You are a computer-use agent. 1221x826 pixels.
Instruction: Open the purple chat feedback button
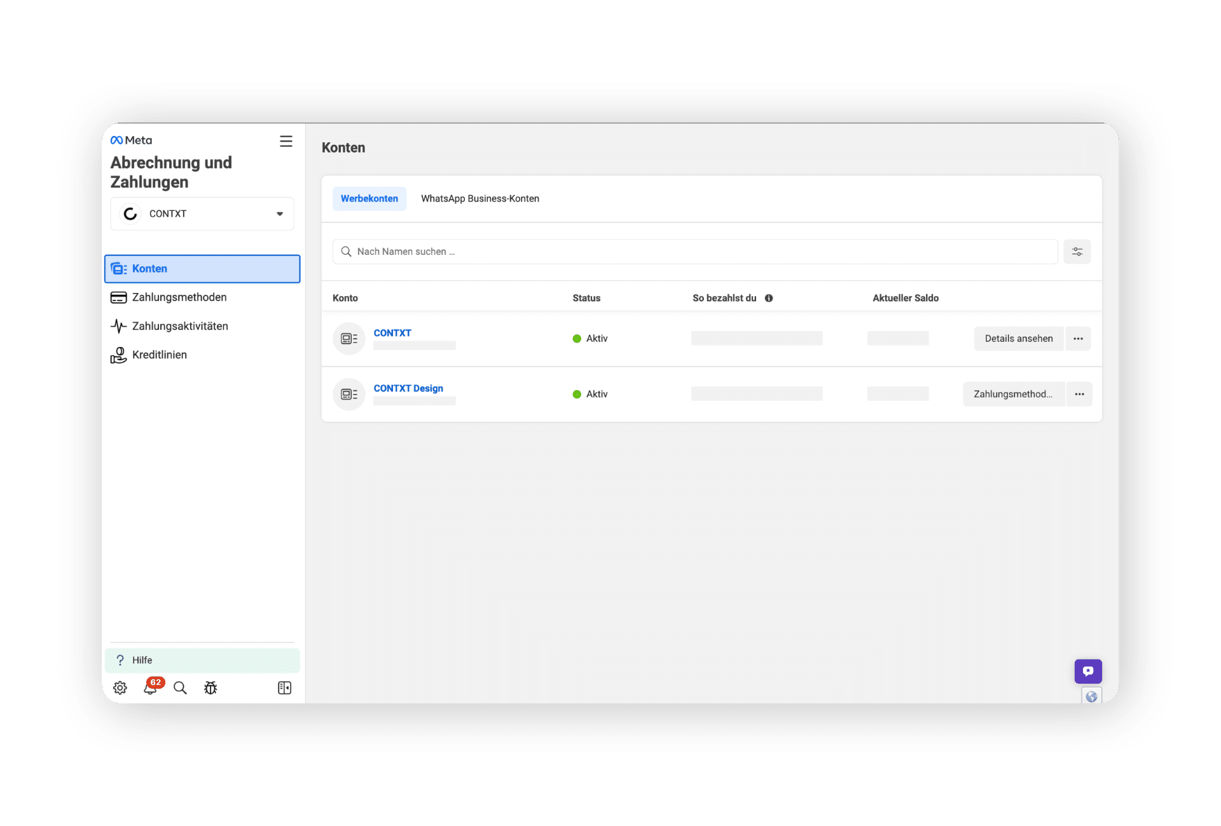point(1088,671)
